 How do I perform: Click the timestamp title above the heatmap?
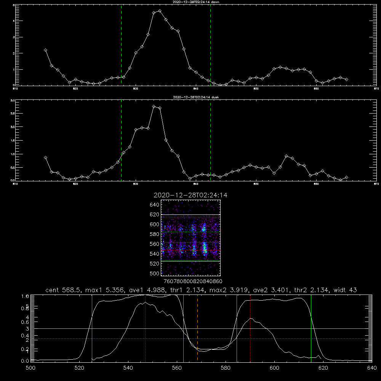point(190,195)
